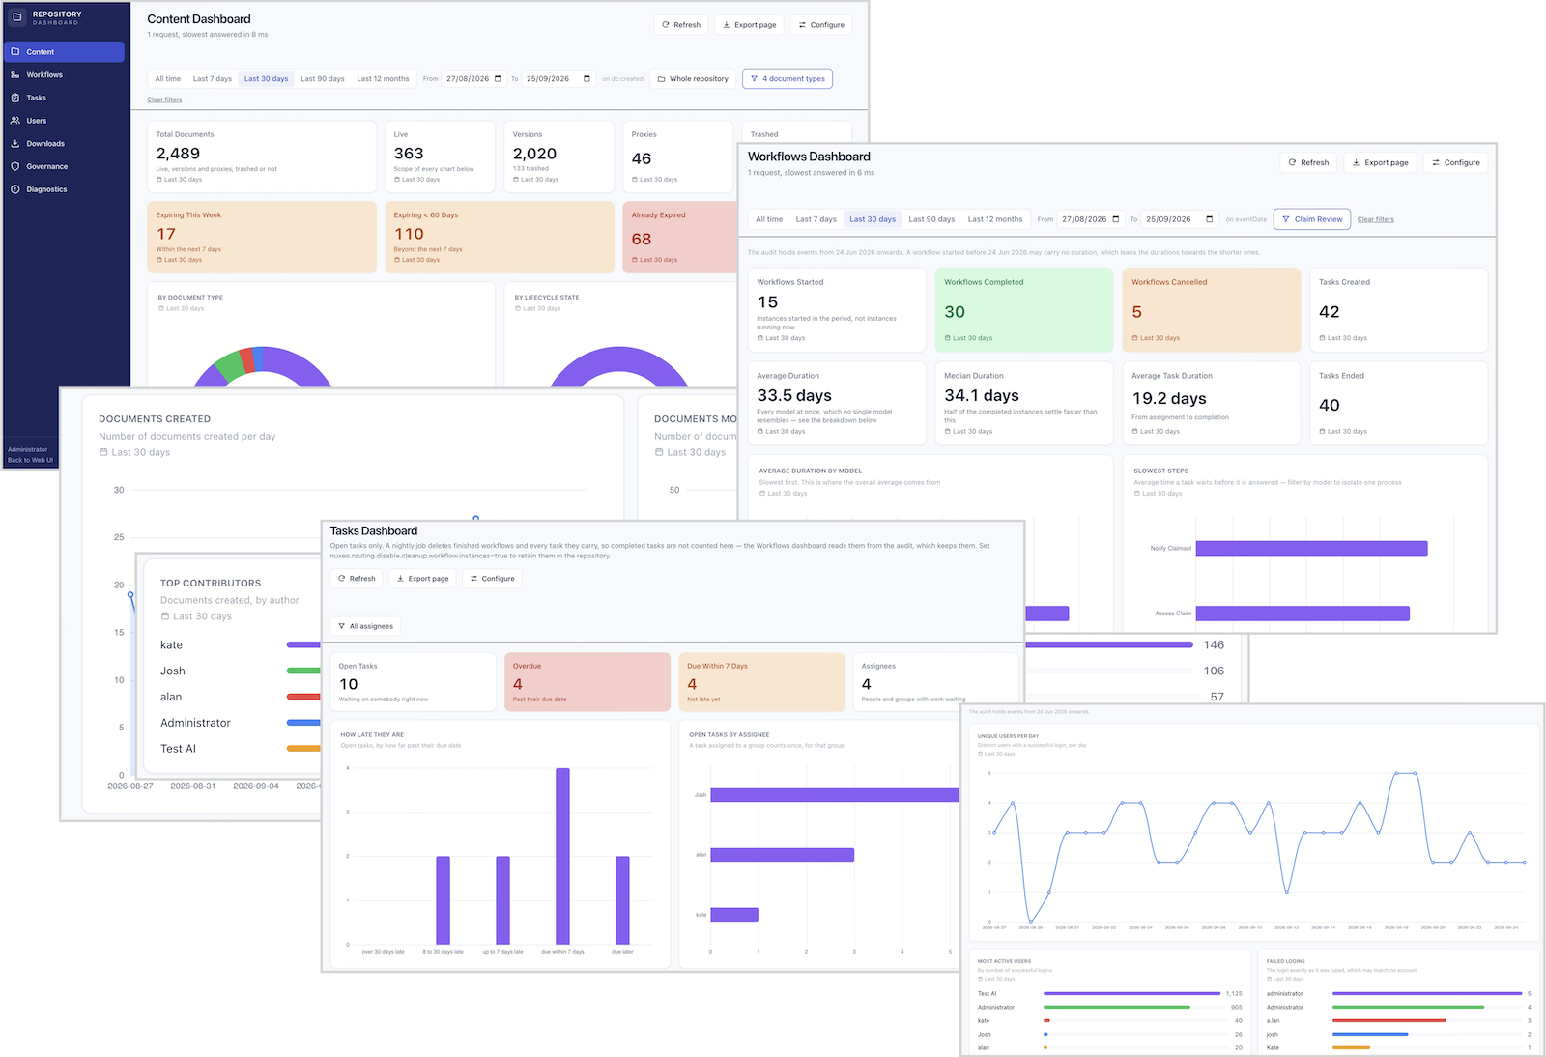The width and height of the screenshot is (1546, 1057).
Task: Click the Notify Claimant bar in Slowest Steps
Action: [x=1311, y=548]
